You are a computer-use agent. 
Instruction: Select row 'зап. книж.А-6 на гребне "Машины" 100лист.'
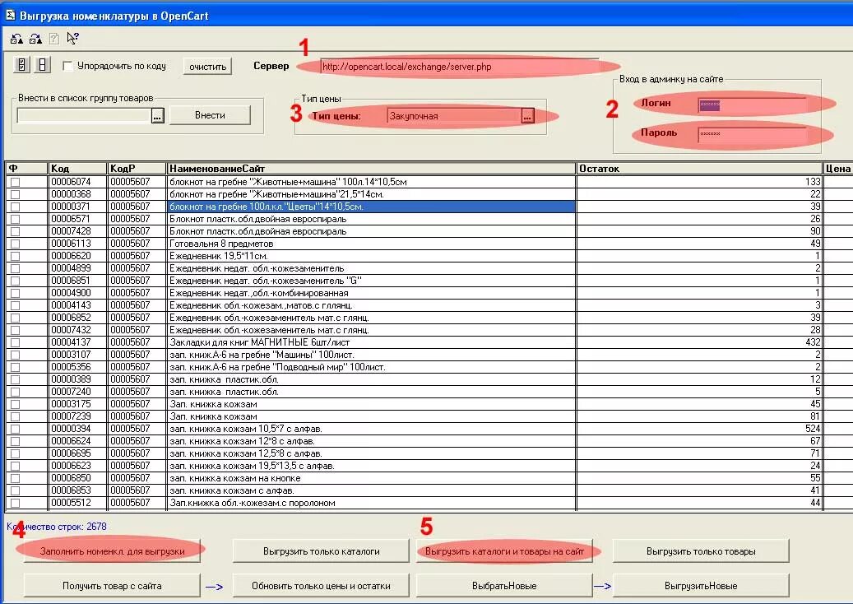[x=372, y=355]
